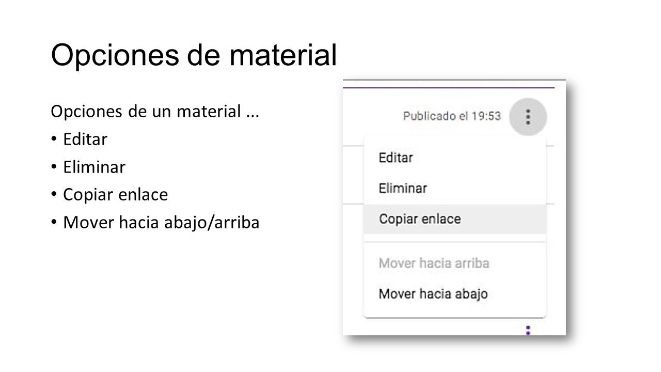Click the Eliminar bullet in the slide text

click(x=94, y=167)
